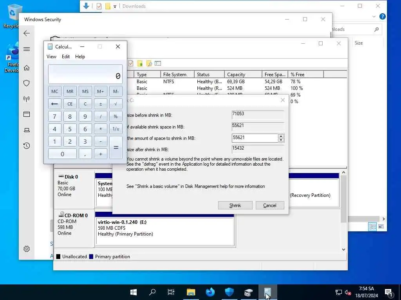Click the Disk Management toolbar checkmark icon
This screenshot has height=300, width=401.
[131, 63]
